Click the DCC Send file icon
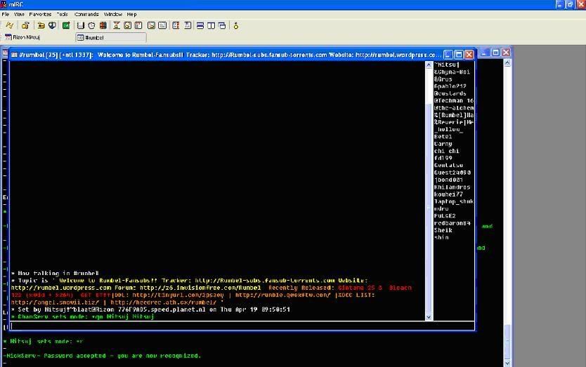Viewport: 586px width, 367px height. point(117,25)
